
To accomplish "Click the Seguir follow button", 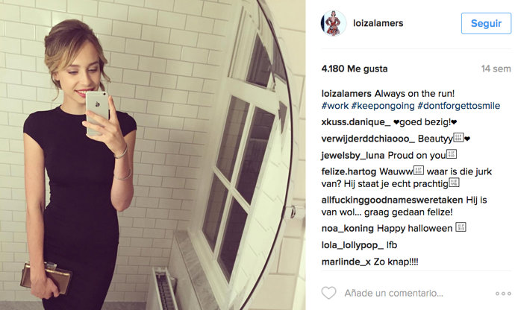I will click(x=486, y=23).
